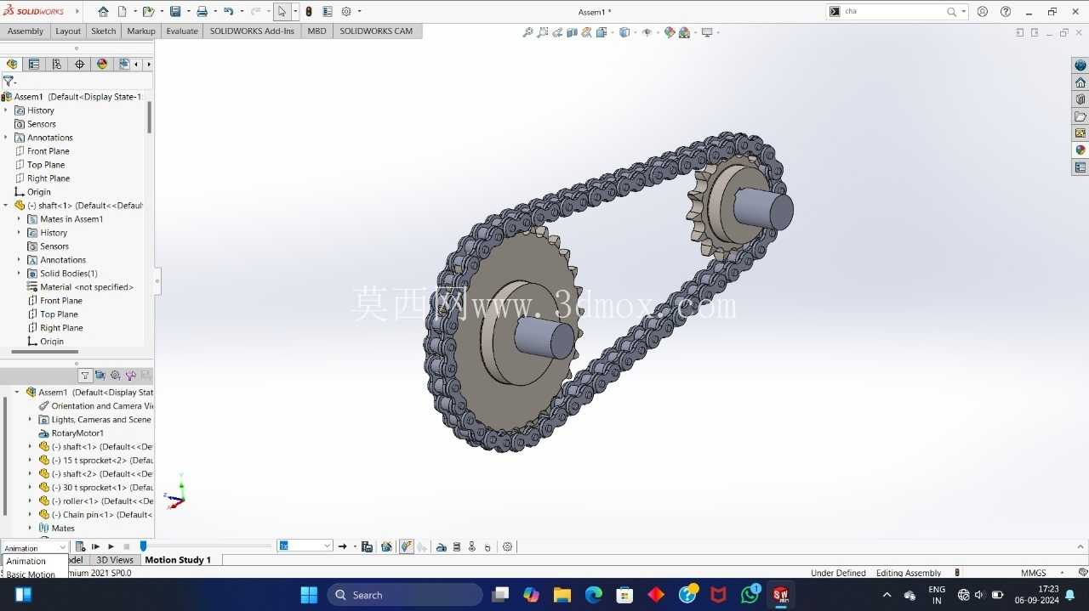Expand History node in feature tree
The height and width of the screenshot is (611, 1089).
pos(6,110)
